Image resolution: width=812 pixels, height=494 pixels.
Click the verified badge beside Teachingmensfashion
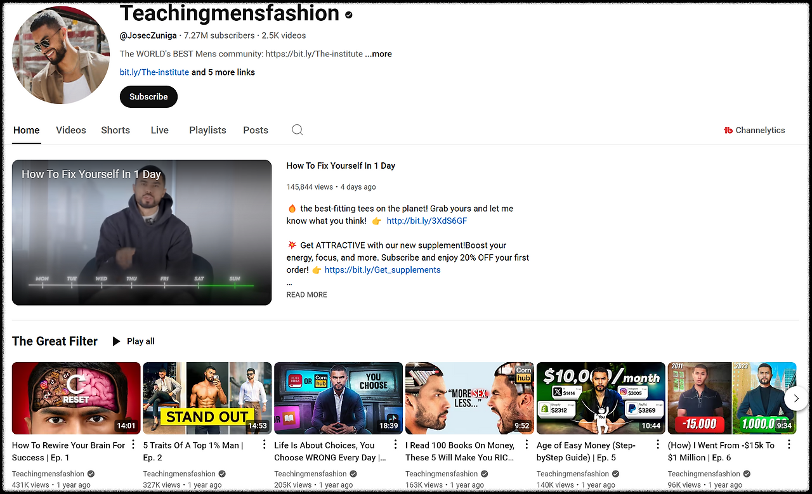(x=348, y=14)
